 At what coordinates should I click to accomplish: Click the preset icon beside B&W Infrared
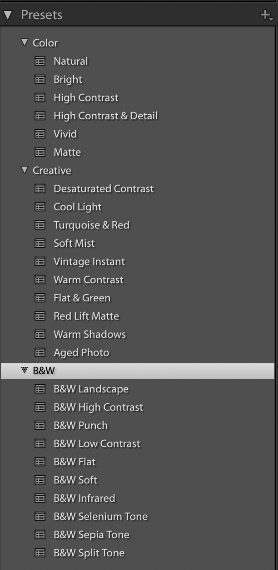click(40, 498)
